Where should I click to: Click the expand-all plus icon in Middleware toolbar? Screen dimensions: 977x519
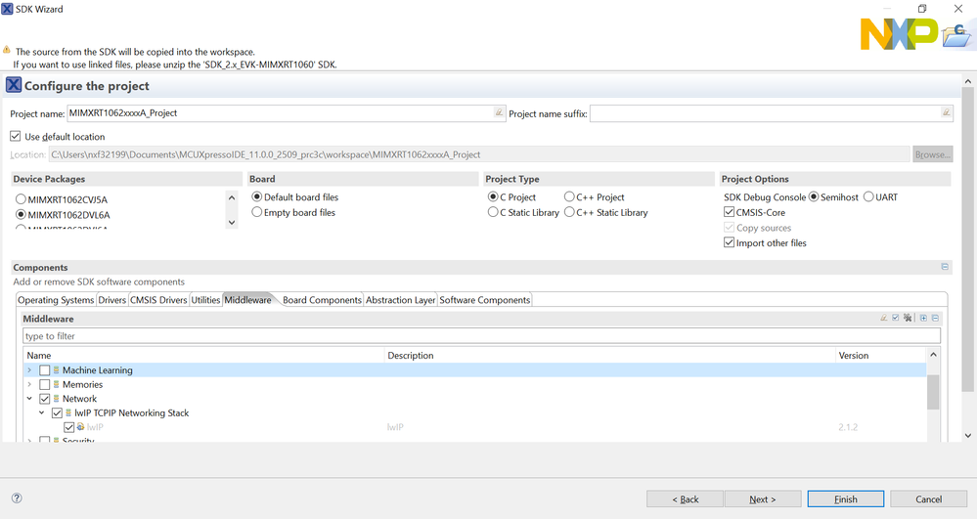click(923, 318)
